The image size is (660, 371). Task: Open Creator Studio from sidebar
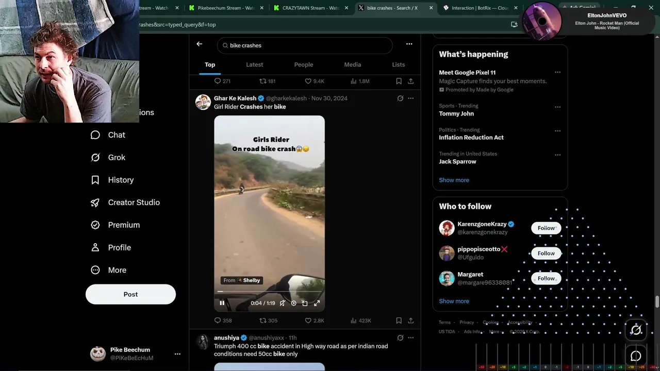coord(125,203)
